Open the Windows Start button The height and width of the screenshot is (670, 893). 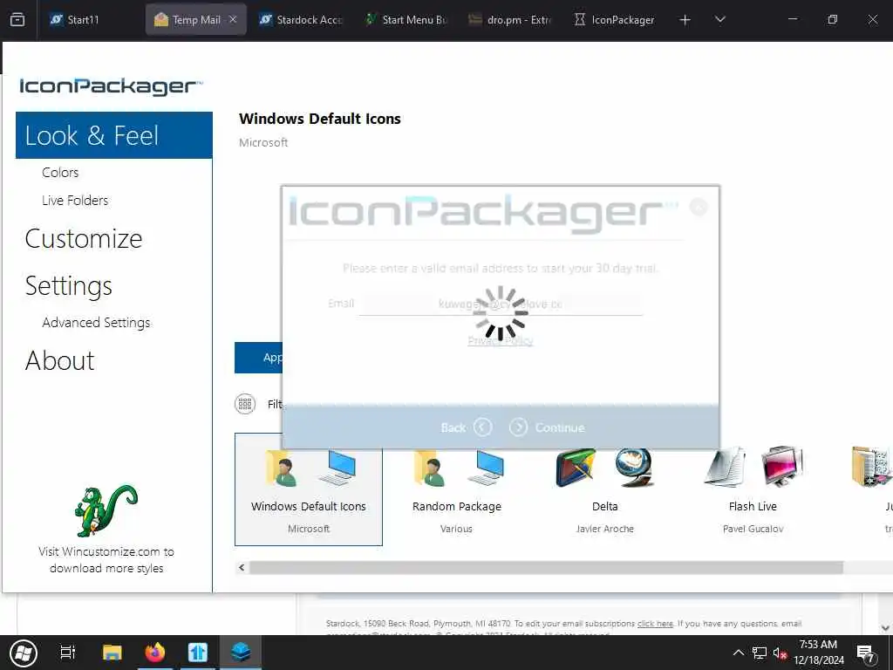click(24, 653)
